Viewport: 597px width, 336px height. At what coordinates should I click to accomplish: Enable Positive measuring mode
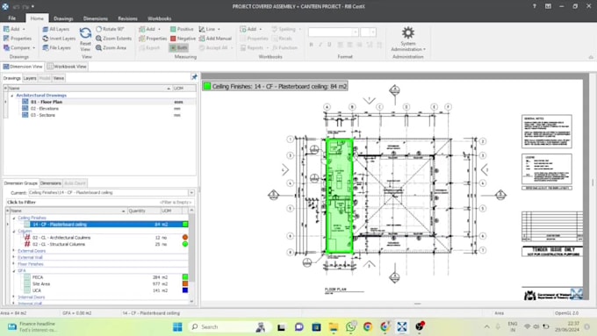[182, 29]
